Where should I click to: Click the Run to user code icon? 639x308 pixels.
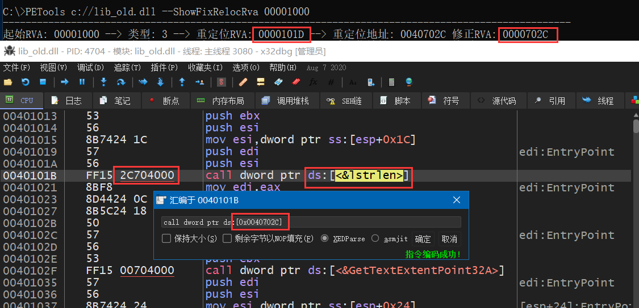200,82
